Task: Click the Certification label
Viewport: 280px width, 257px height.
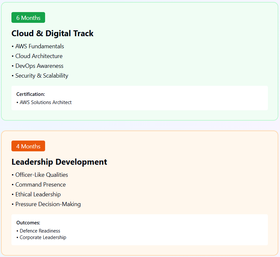Action: (31, 94)
